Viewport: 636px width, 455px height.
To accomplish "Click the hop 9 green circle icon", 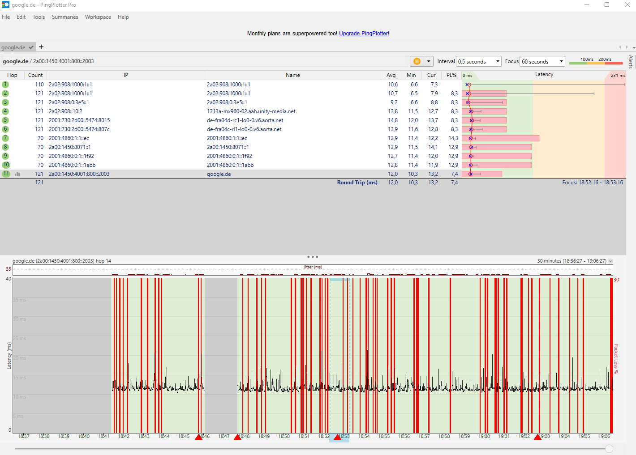I will pyautogui.click(x=5, y=156).
